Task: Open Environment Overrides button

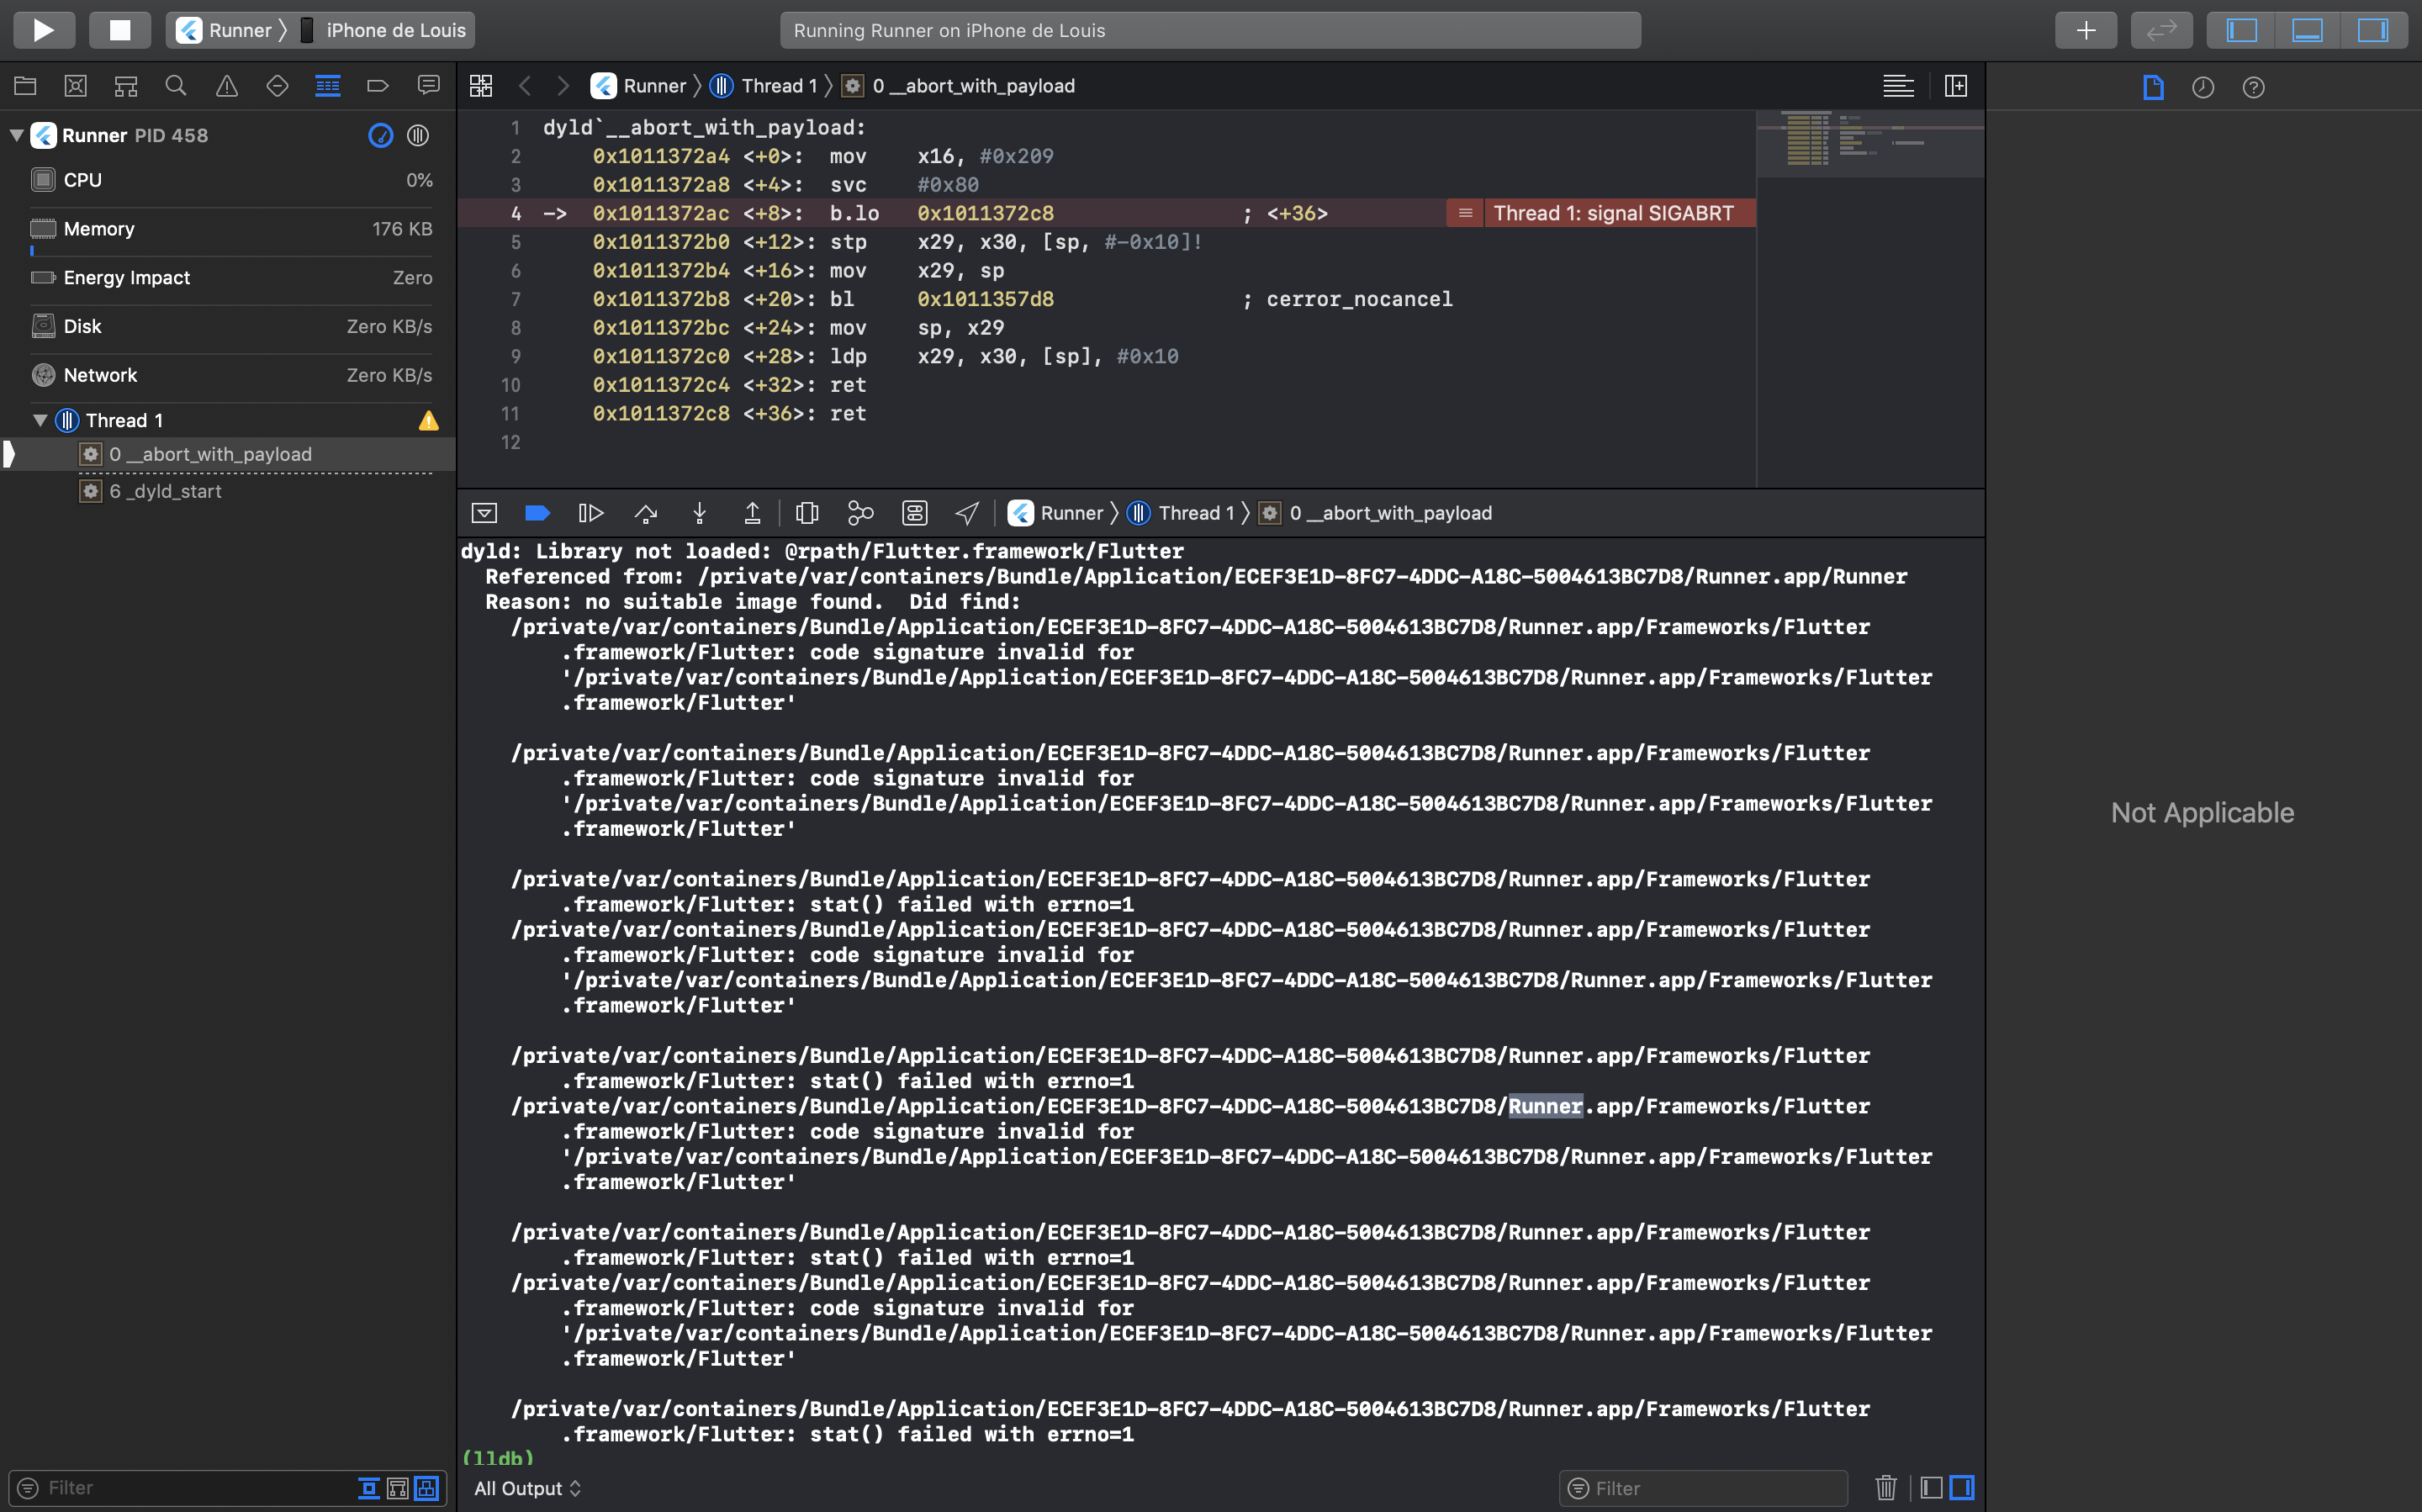Action: pyautogui.click(x=914, y=513)
